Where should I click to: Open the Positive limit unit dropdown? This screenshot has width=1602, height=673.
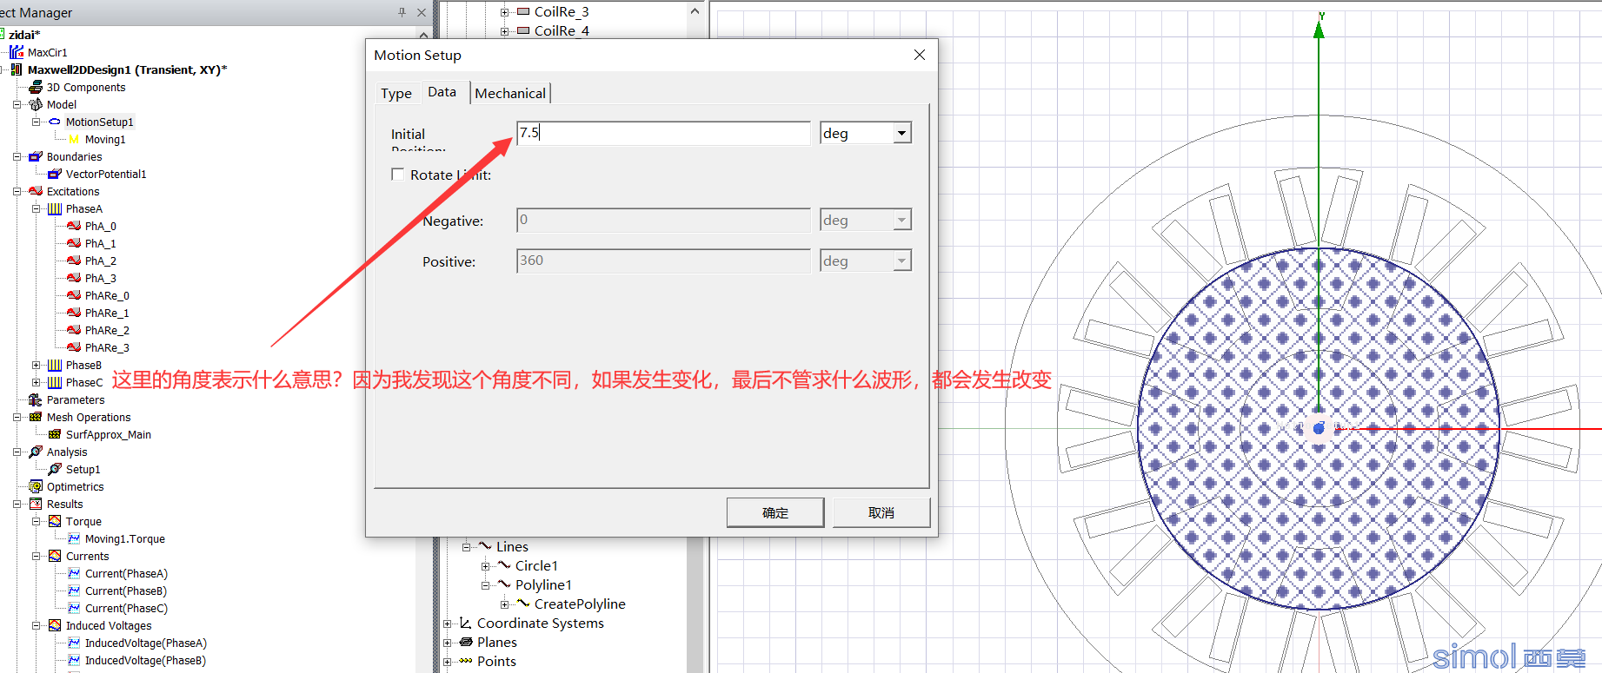click(x=902, y=261)
